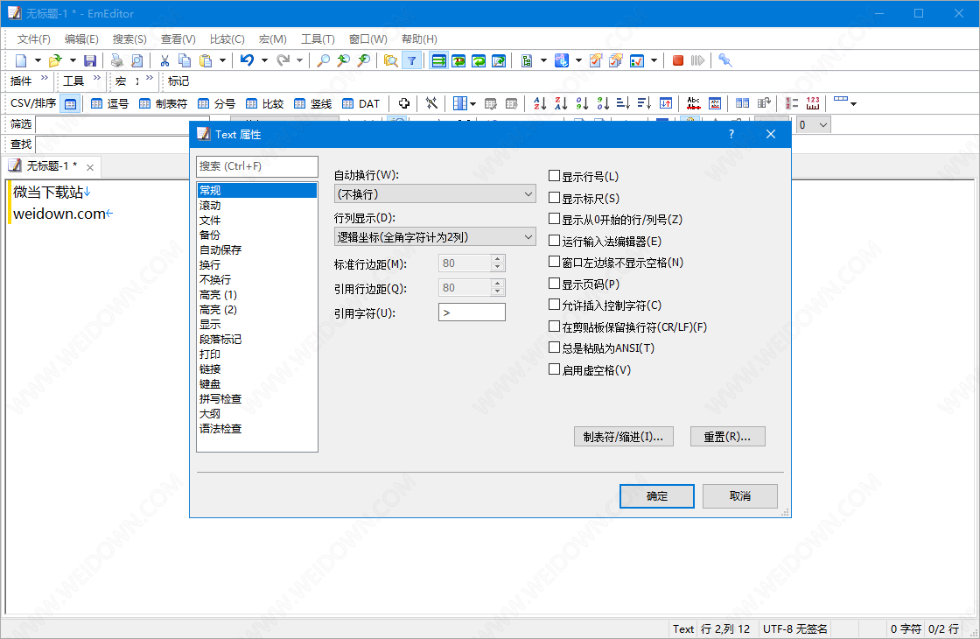Expand the 工具 toolbar chevron

coord(97,78)
